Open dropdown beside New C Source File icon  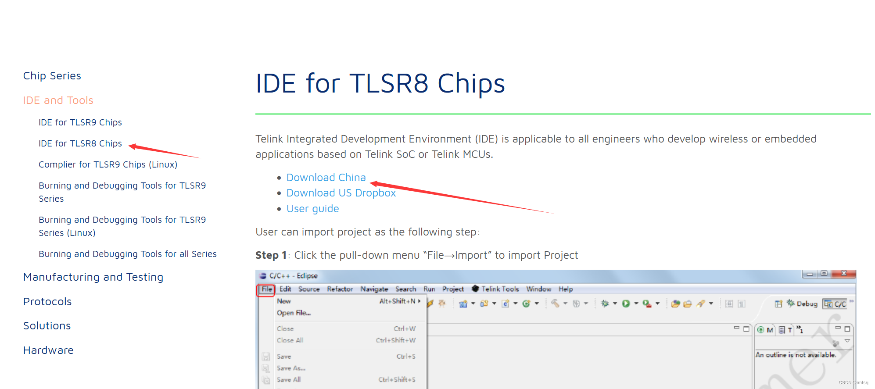(516, 303)
